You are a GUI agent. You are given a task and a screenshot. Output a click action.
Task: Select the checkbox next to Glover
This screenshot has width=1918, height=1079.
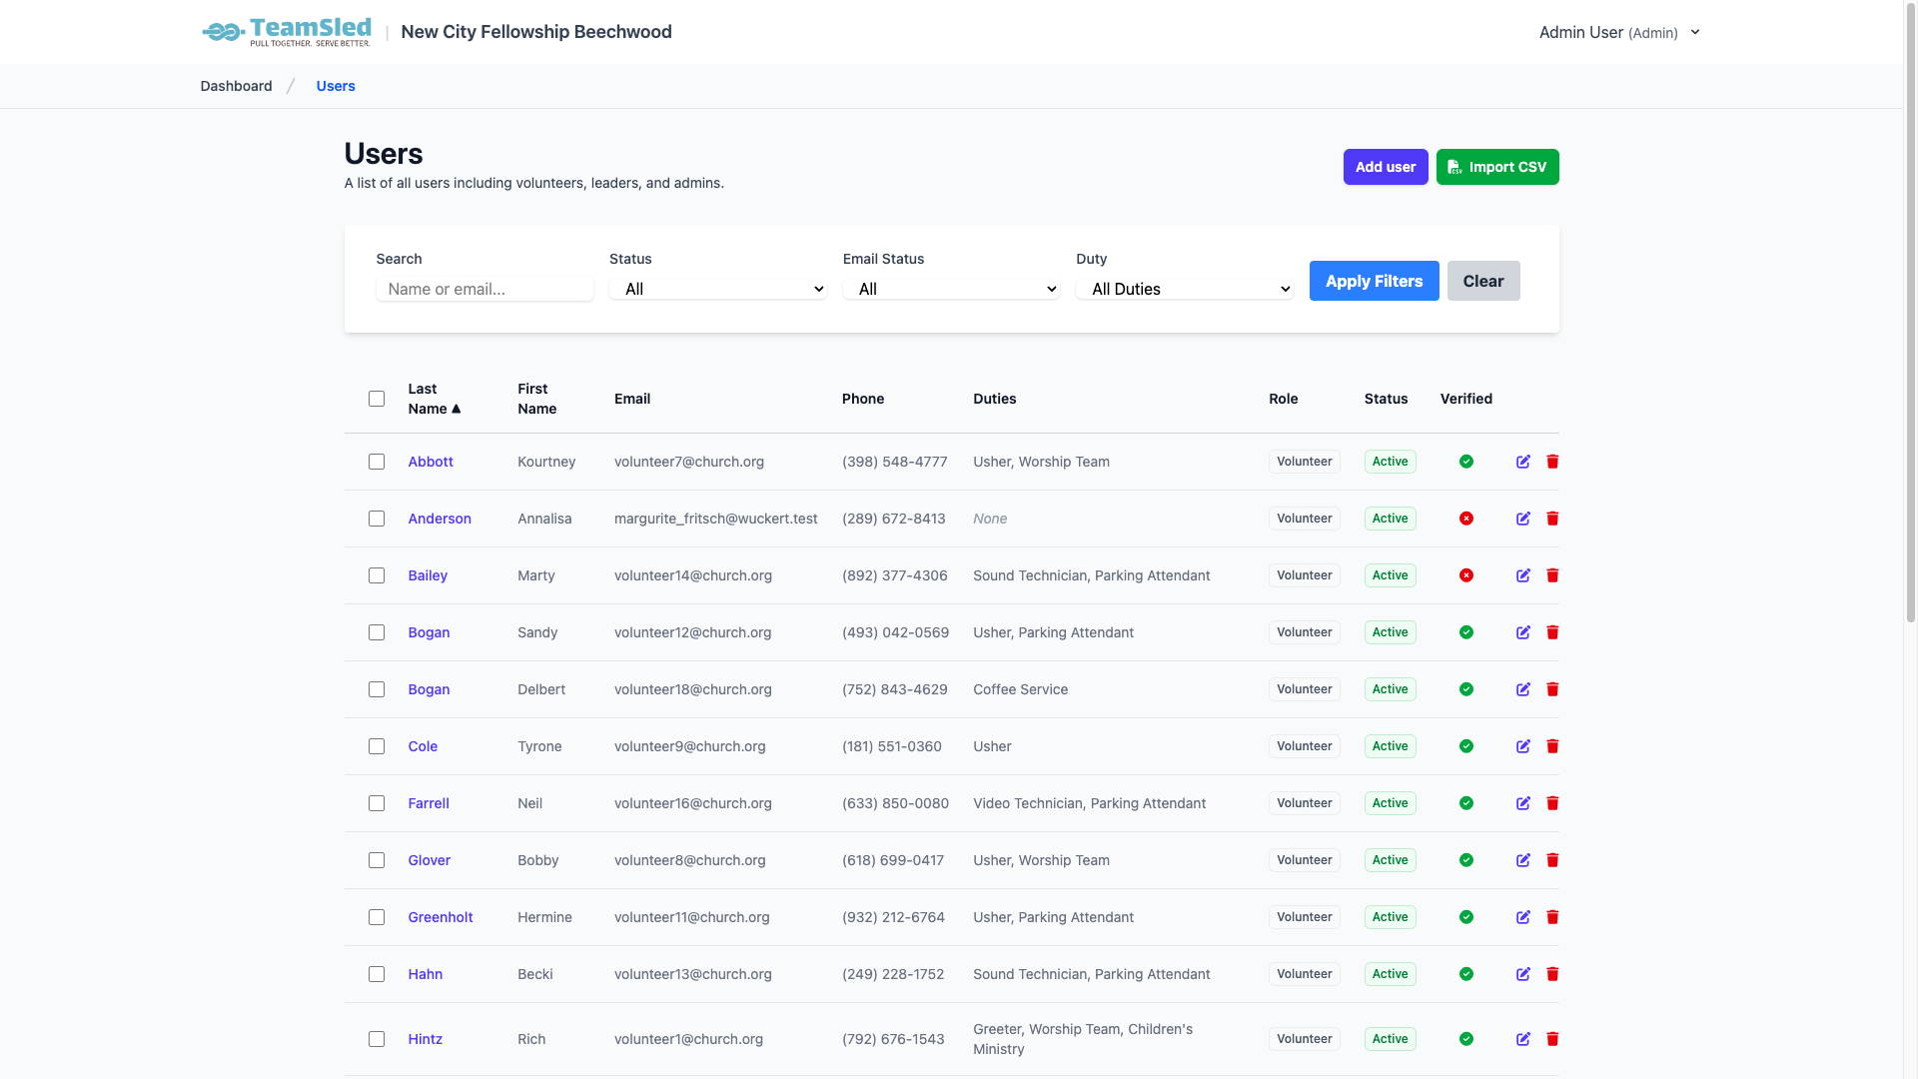click(x=377, y=860)
